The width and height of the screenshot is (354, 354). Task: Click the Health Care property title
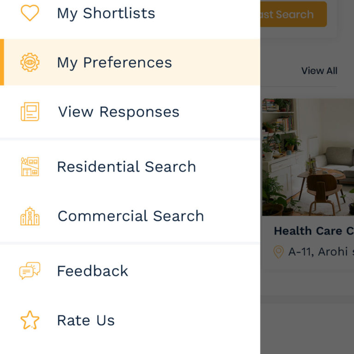tap(313, 231)
